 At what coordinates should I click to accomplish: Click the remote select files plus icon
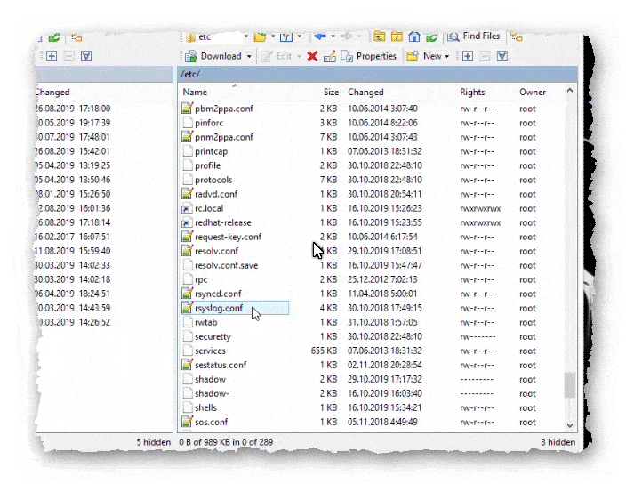468,56
